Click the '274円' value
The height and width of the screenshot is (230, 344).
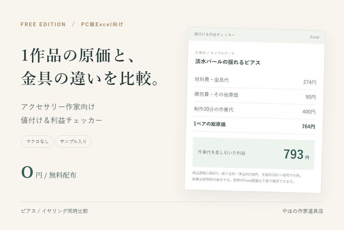310,82
